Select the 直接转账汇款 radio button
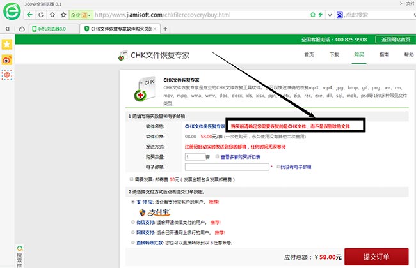 coord(133,242)
